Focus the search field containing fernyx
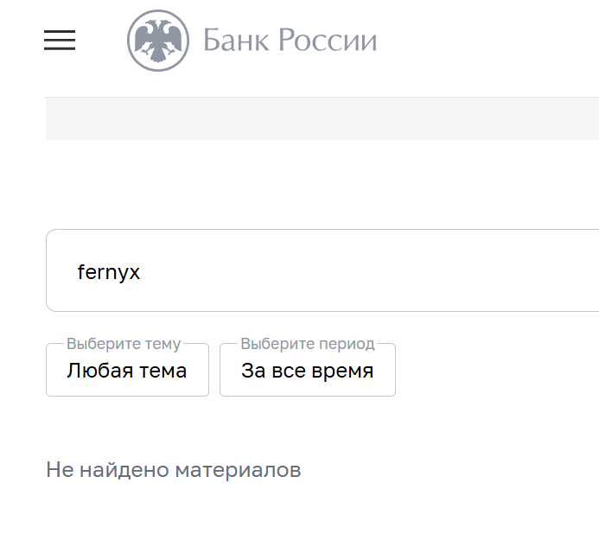This screenshot has height=540, width=599. 322,270
